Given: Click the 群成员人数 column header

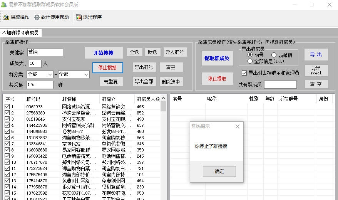Looking at the screenshot, I should click(x=148, y=99).
